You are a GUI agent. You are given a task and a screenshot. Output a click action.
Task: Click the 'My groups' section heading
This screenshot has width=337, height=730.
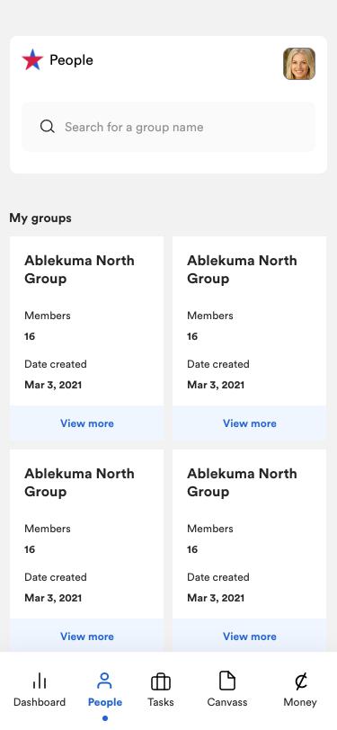tap(40, 218)
